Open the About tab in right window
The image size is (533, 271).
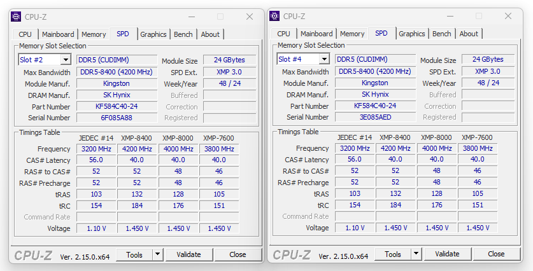pyautogui.click(x=469, y=34)
